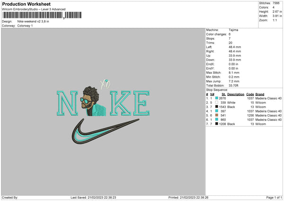
Task: Select the Stitches value '7566'
Action: pyautogui.click(x=276, y=3)
